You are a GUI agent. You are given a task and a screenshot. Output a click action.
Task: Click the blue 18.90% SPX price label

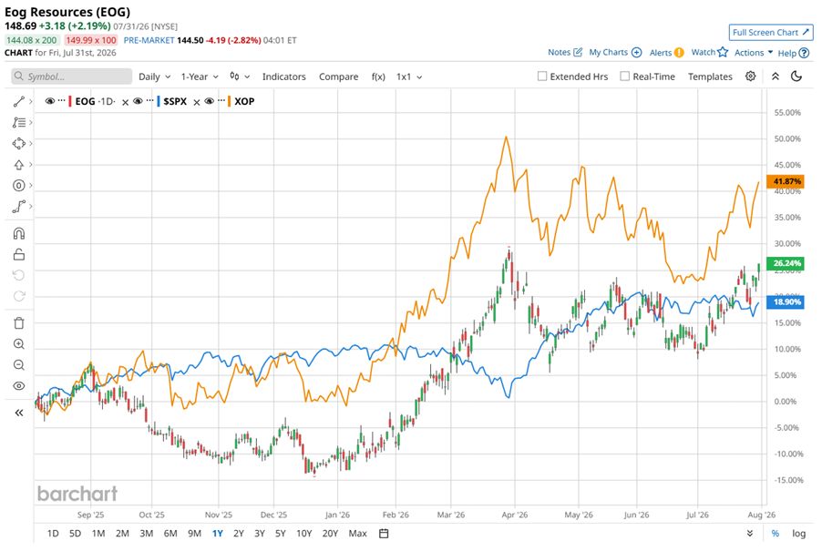pyautogui.click(x=786, y=301)
